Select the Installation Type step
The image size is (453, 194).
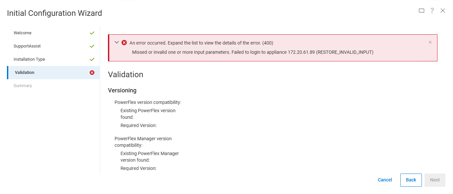(x=30, y=59)
